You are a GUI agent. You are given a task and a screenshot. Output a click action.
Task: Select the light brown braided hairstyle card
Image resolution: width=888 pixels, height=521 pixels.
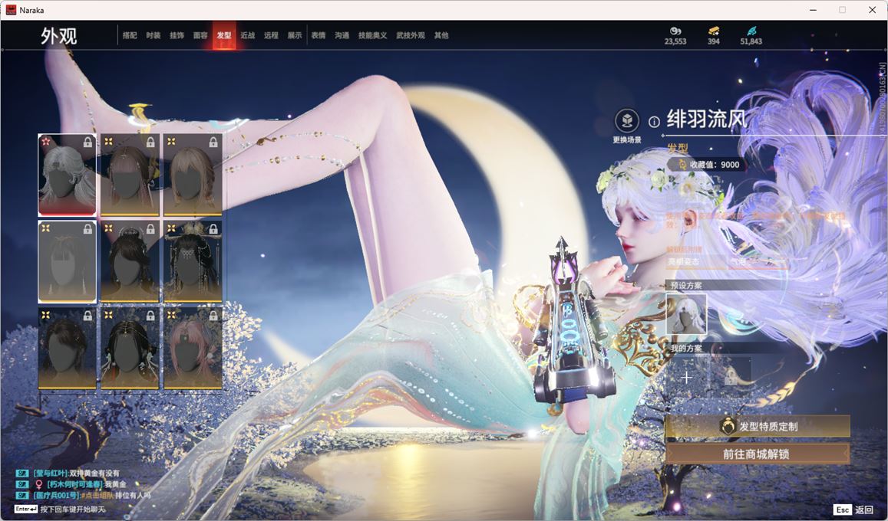[193, 175]
